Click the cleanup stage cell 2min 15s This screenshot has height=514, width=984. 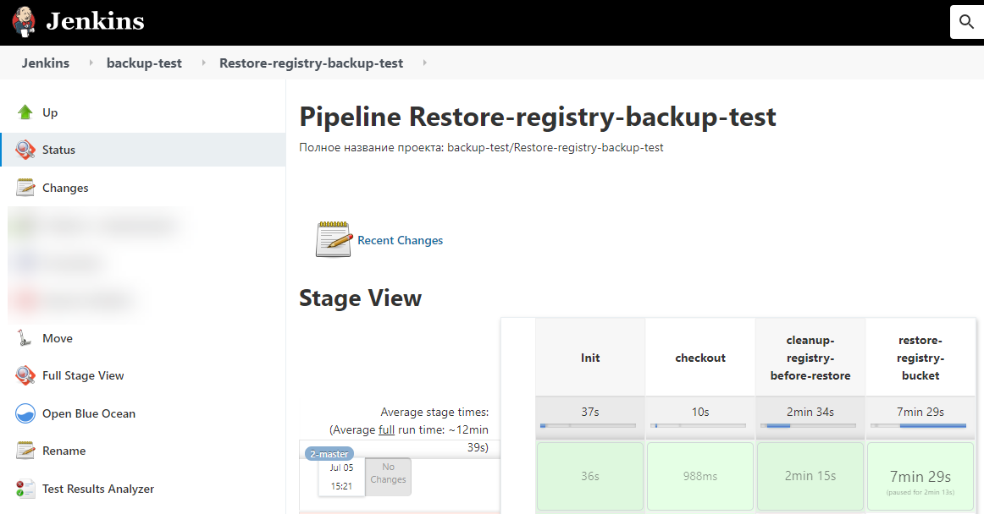click(810, 477)
